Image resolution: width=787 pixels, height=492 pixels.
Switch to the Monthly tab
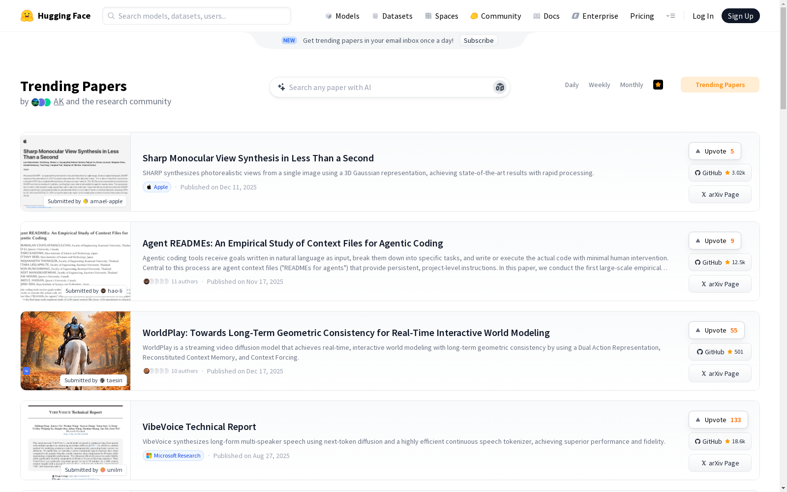pos(632,85)
